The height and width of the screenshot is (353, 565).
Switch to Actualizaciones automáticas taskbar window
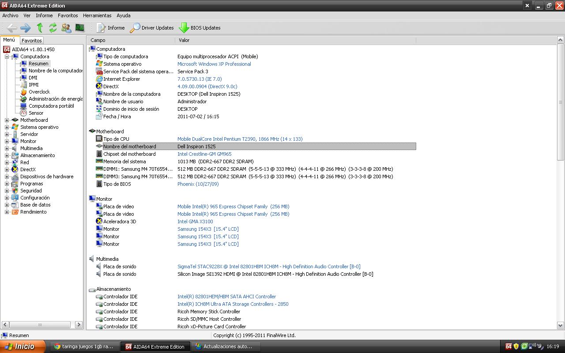(226, 346)
